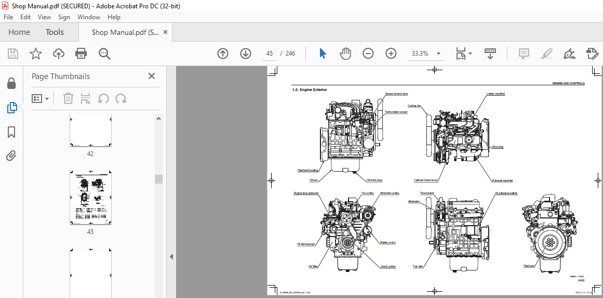Viewport: 603px width, 298px height.
Task: Rotate pages clockwise in thumbnails panel
Action: pyautogui.click(x=121, y=99)
